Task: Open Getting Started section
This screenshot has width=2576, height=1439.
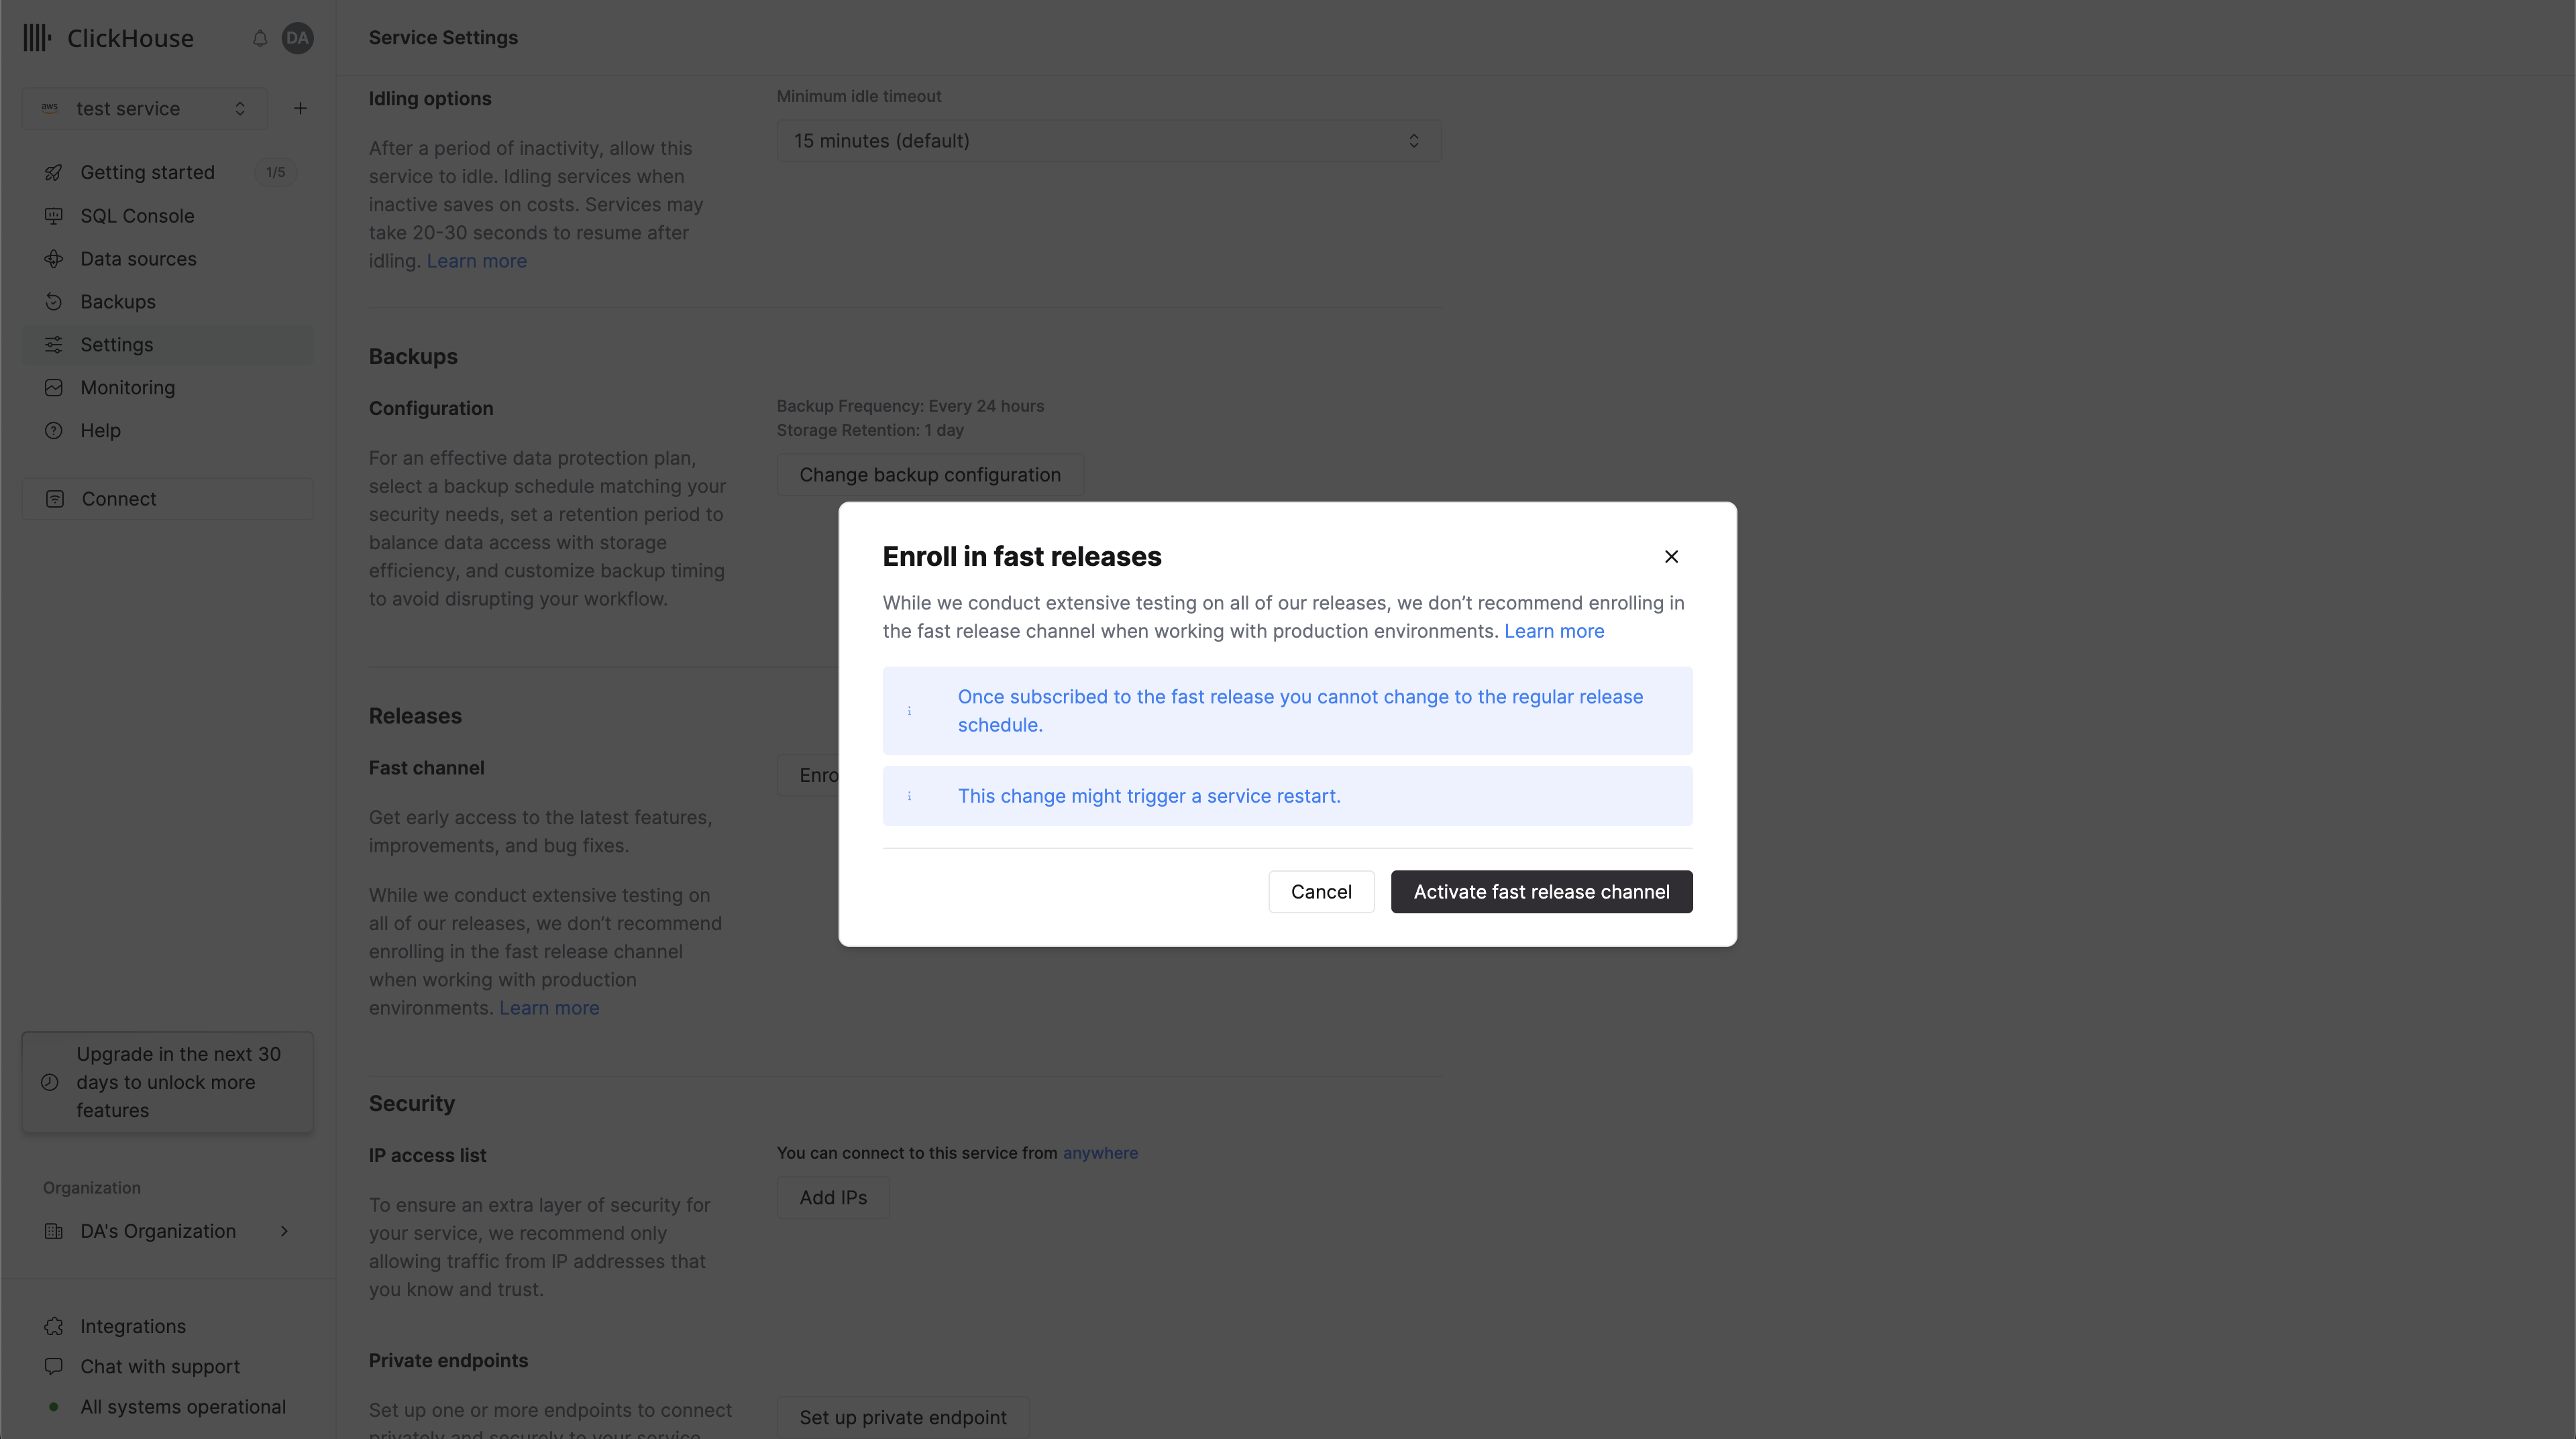Action: (x=147, y=172)
